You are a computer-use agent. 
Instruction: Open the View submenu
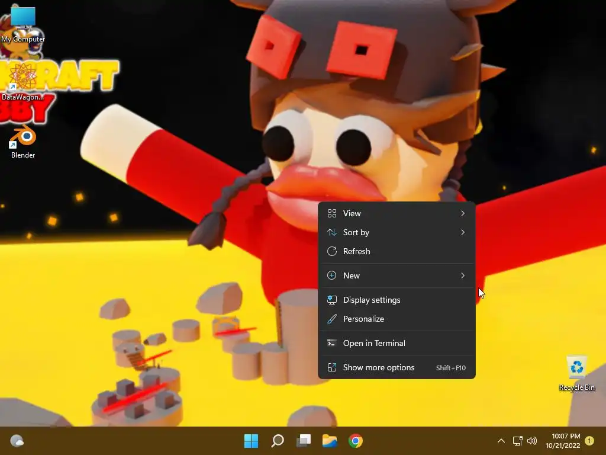397,213
